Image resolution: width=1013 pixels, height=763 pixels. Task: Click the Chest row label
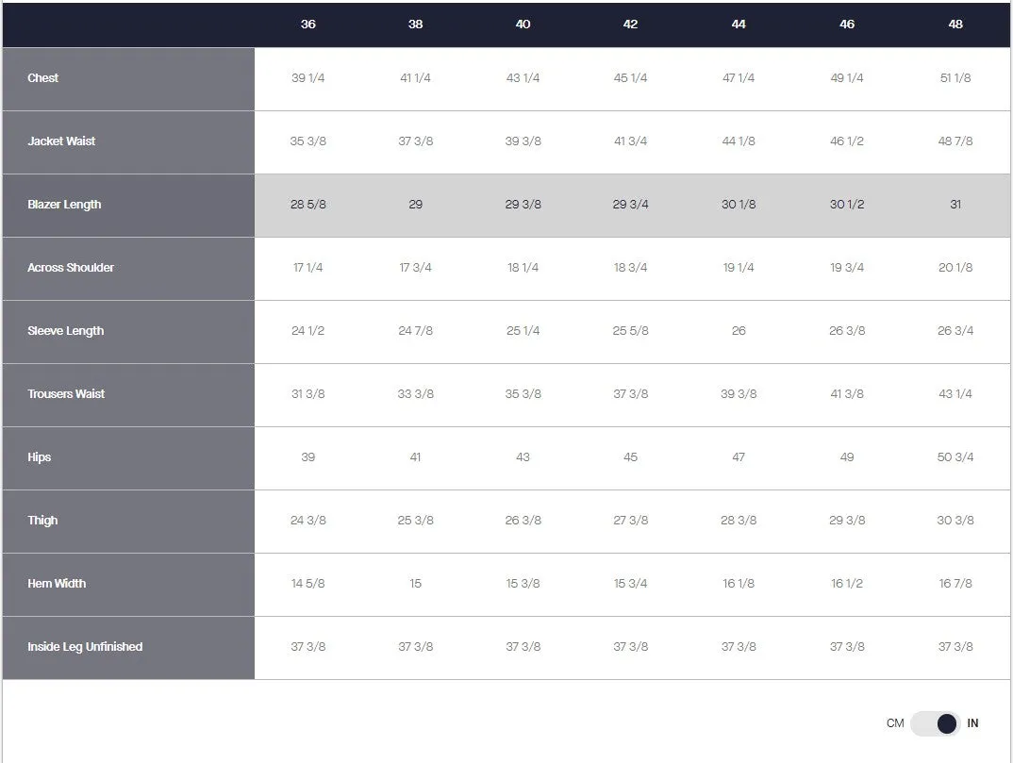[x=42, y=77]
